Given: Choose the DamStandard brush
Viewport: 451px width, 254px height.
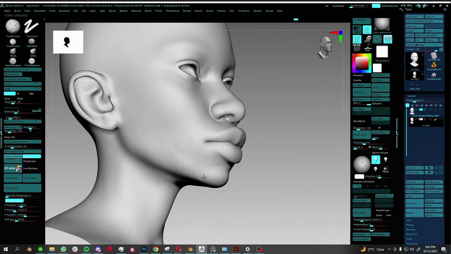Looking at the screenshot, I should (x=13, y=61).
